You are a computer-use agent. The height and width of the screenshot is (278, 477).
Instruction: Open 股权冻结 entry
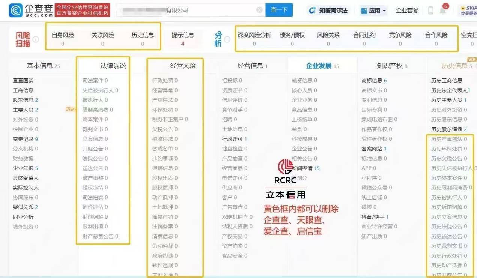(95, 188)
